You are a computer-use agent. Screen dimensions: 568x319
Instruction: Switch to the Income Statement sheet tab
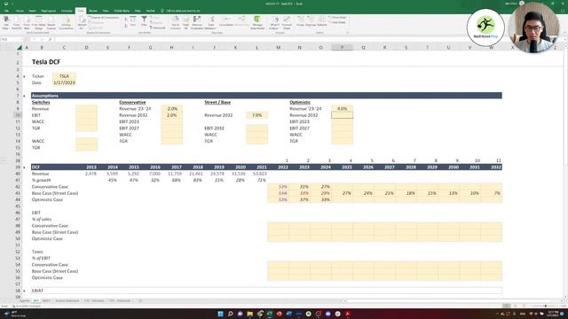67,301
